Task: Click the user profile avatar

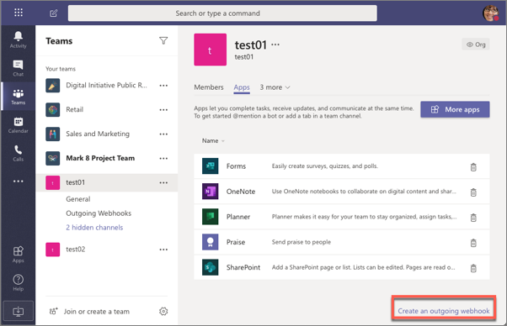Action: click(x=490, y=13)
